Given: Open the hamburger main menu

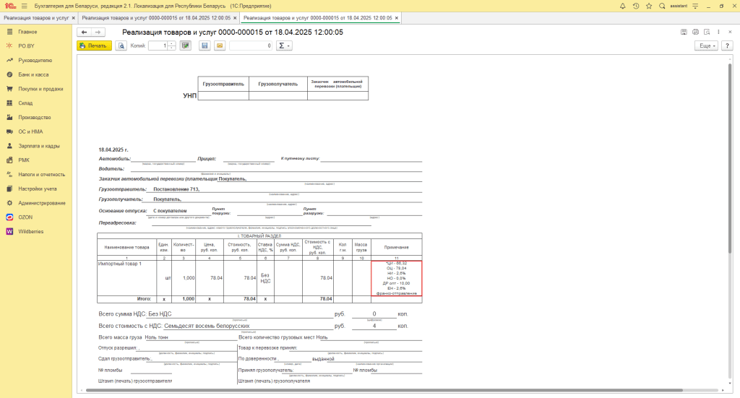Looking at the screenshot, I should tap(24, 6).
